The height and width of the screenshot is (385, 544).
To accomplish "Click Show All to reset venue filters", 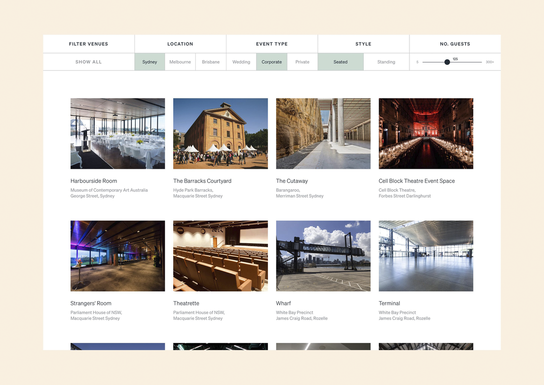I will pos(89,62).
